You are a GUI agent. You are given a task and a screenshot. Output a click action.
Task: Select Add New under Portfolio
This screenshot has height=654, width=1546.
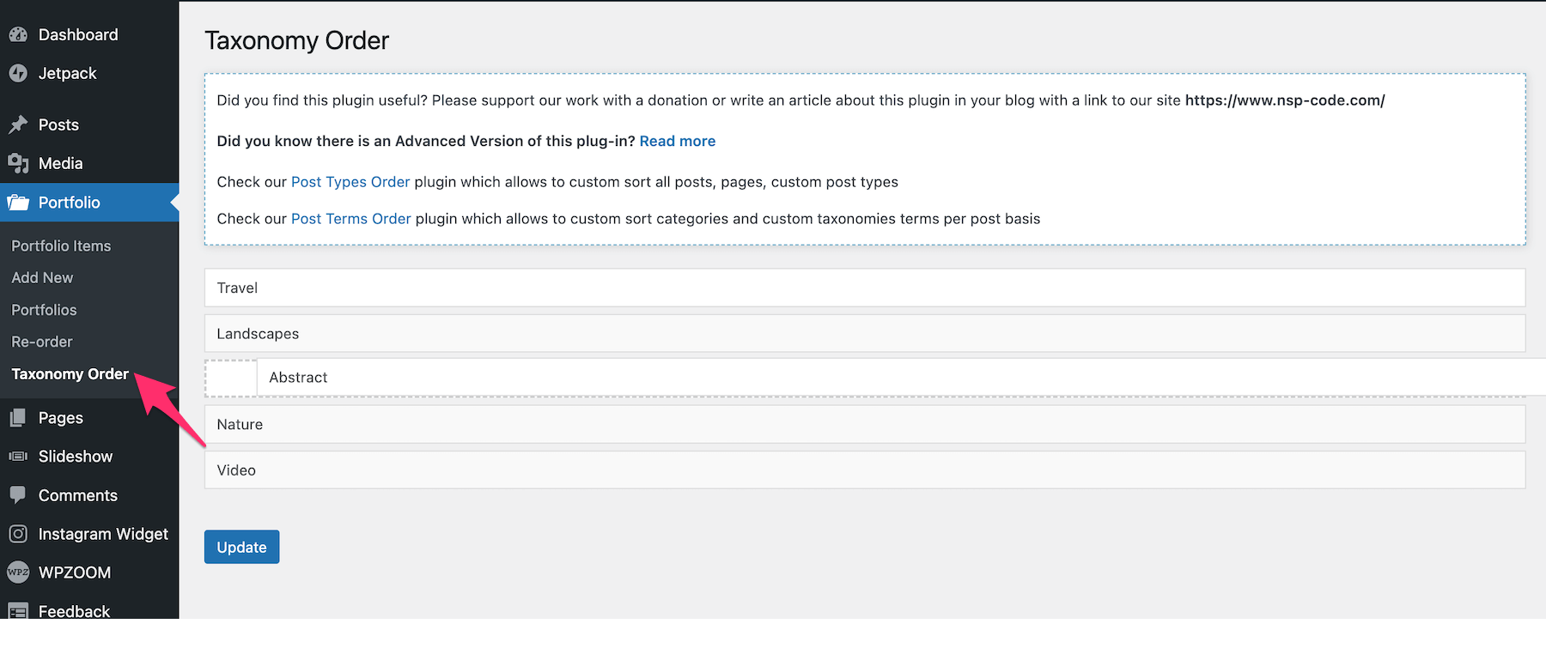pos(42,278)
